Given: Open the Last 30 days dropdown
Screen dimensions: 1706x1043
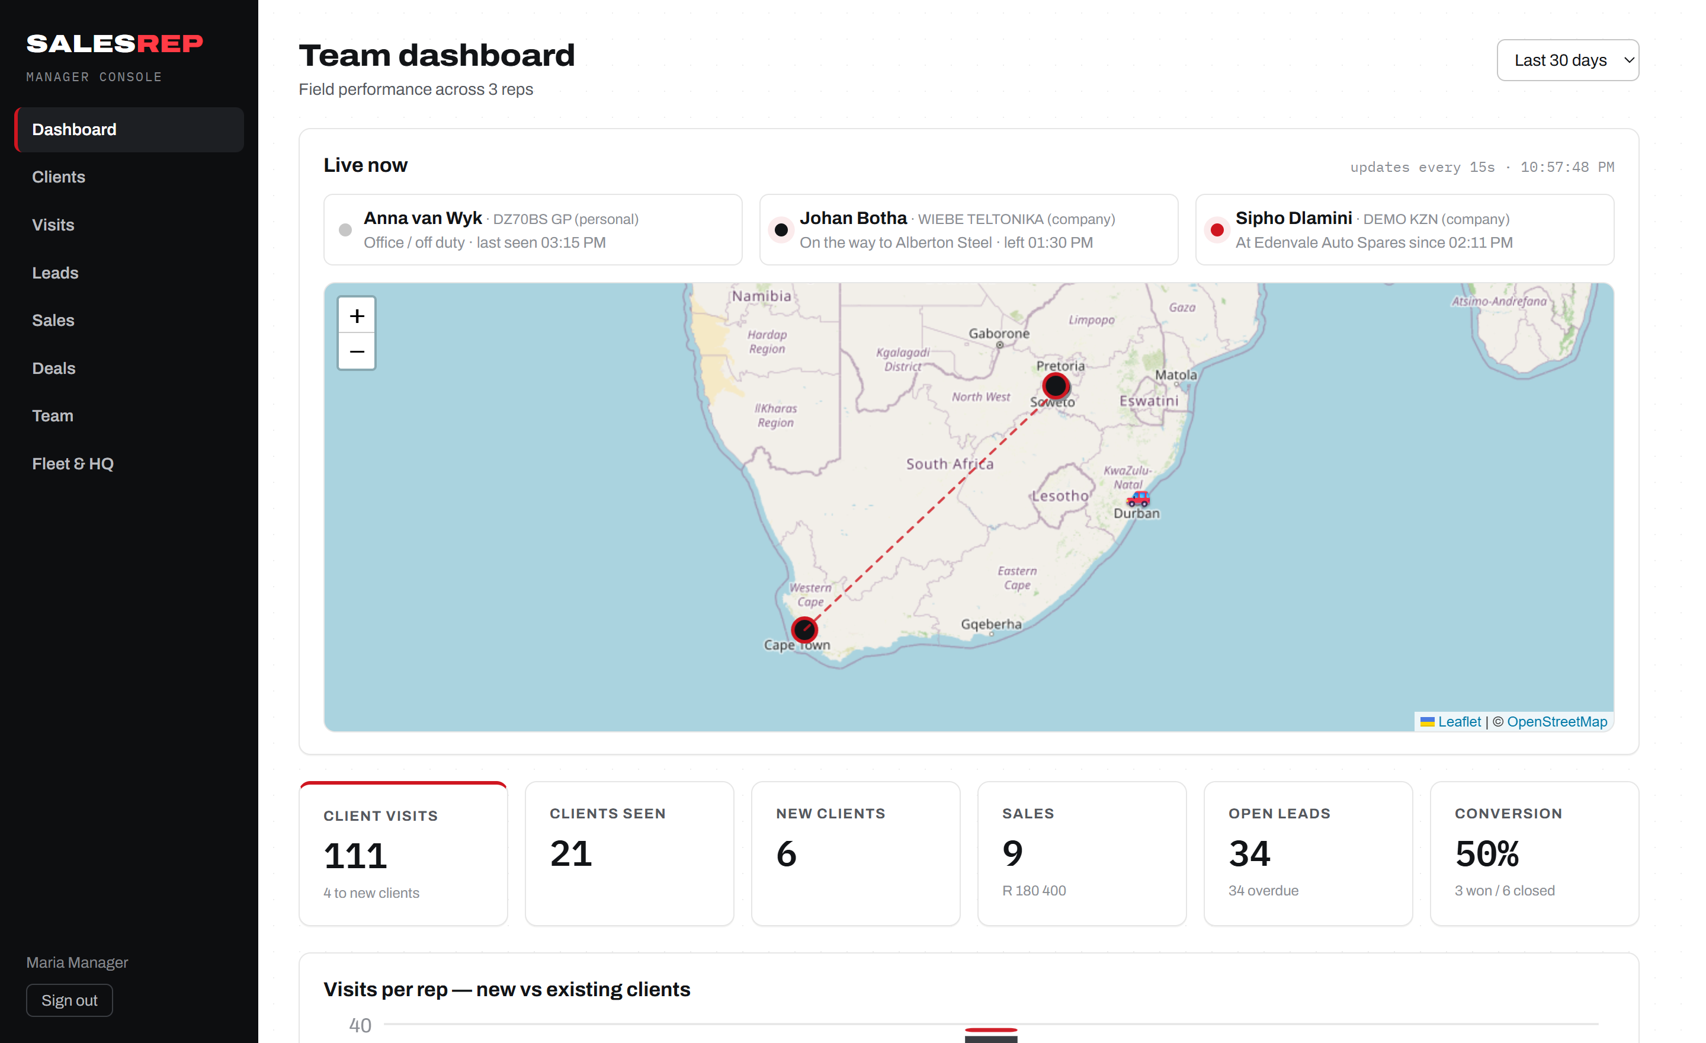Looking at the screenshot, I should click(1567, 60).
